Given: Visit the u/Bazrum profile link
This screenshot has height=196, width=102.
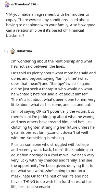Looking at the screenshot, I should (x=24, y=51).
